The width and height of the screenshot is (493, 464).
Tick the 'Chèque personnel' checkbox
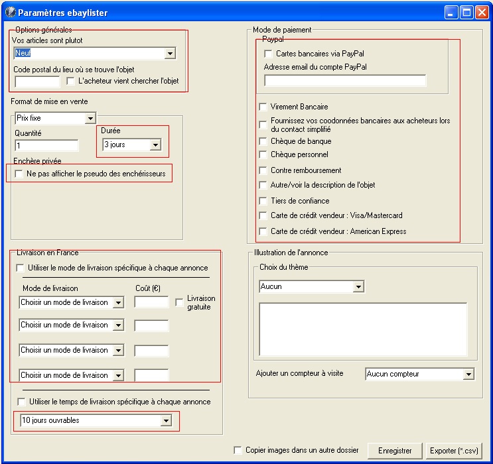(263, 154)
